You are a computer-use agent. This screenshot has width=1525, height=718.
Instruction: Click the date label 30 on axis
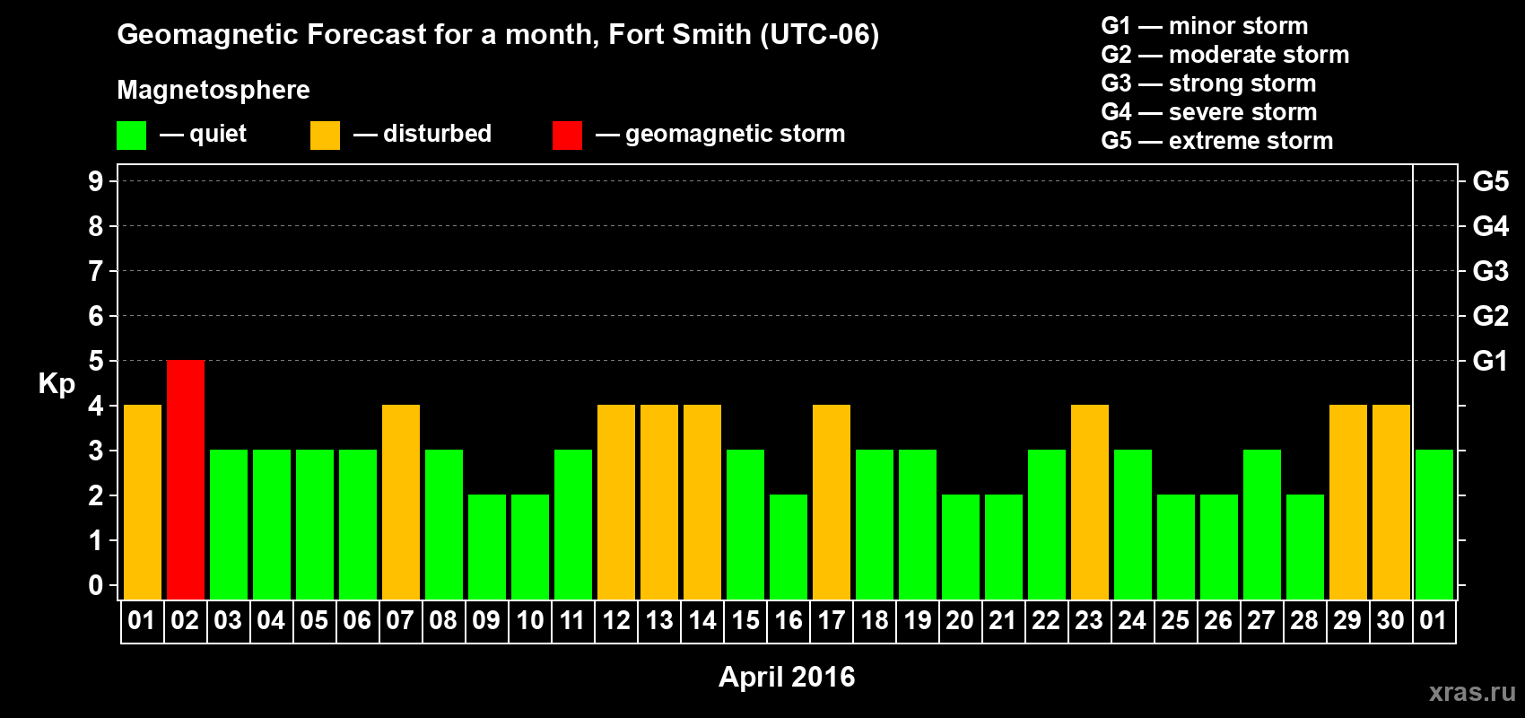point(1390,621)
